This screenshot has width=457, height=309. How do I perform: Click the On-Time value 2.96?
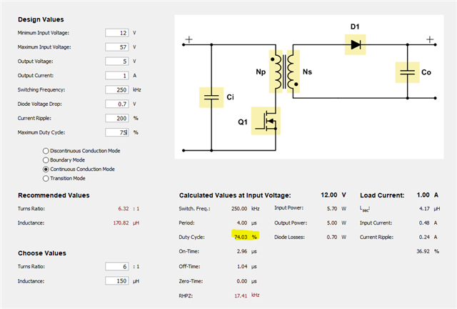pyautogui.click(x=242, y=252)
